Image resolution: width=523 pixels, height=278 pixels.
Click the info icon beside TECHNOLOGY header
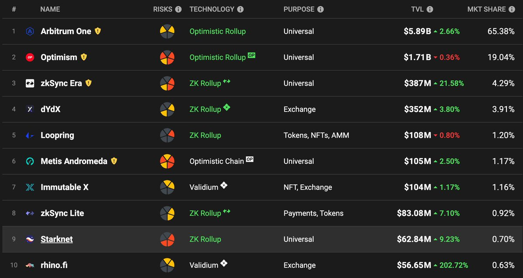pos(240,9)
